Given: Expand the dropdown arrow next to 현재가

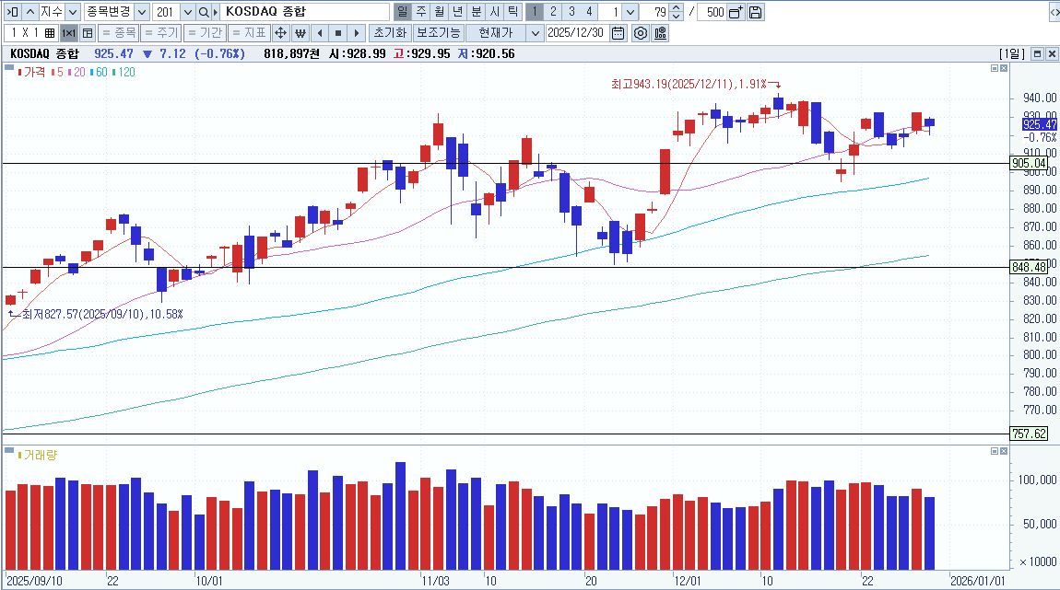Looking at the screenshot, I should pos(534,32).
